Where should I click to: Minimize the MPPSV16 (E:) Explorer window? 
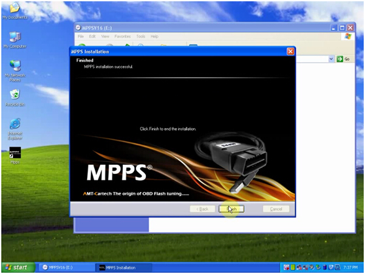[x=334, y=27]
